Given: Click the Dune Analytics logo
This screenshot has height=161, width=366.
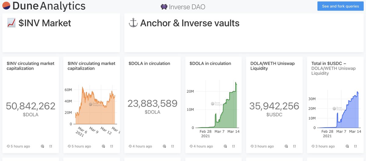Looking at the screenshot, I should [x=44, y=6].
